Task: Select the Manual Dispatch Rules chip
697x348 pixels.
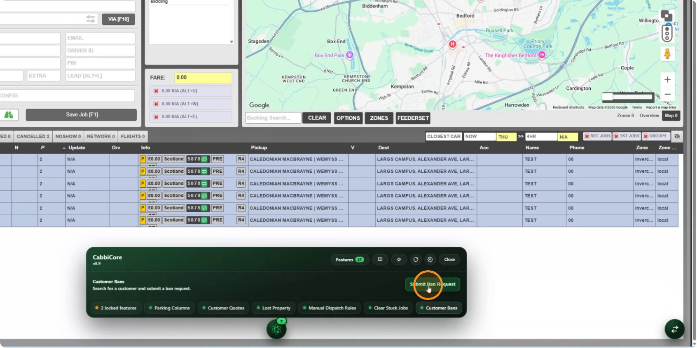Action: coord(329,308)
